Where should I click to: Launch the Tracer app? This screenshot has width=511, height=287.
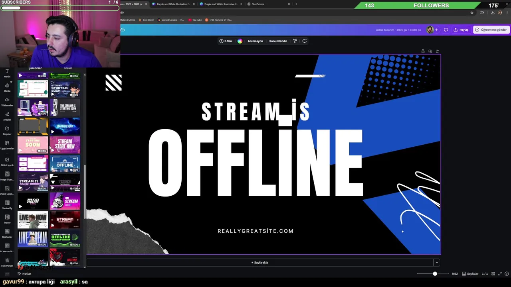[x=7, y=219]
